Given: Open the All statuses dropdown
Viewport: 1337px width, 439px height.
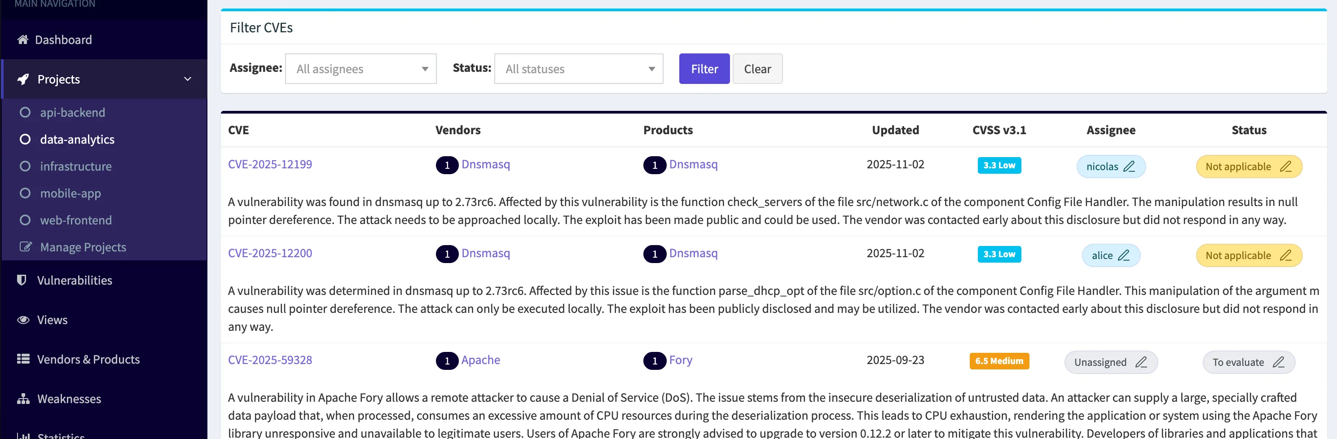Looking at the screenshot, I should [x=578, y=69].
